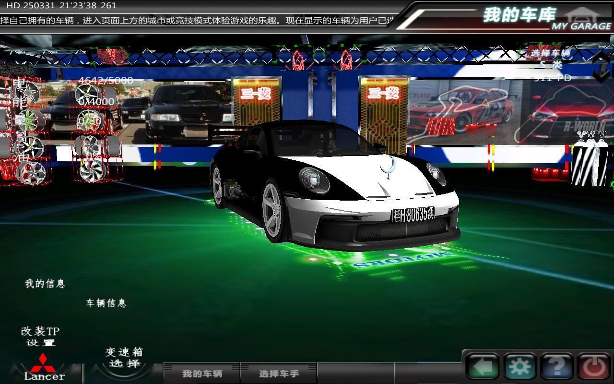This screenshot has width=614, height=384.
Task: Select the top-left wheel rim icon
Action: [x=27, y=93]
